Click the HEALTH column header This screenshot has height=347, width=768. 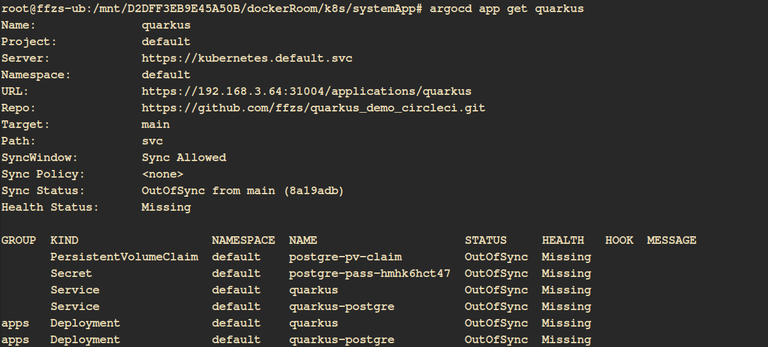coord(563,241)
